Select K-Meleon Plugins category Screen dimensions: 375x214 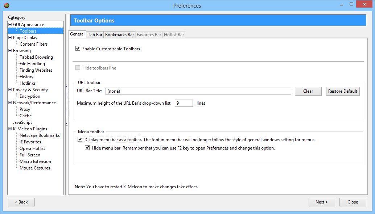coord(30,129)
